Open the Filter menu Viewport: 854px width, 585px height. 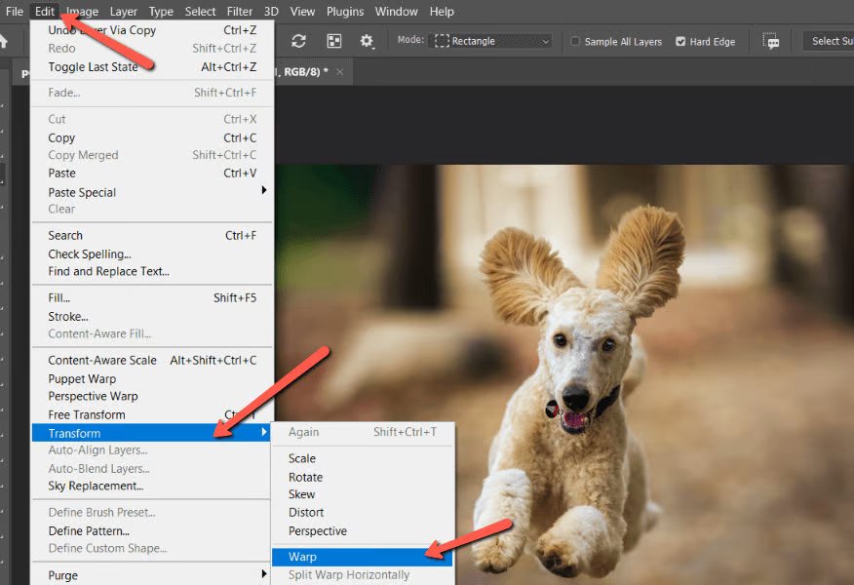pyautogui.click(x=240, y=12)
